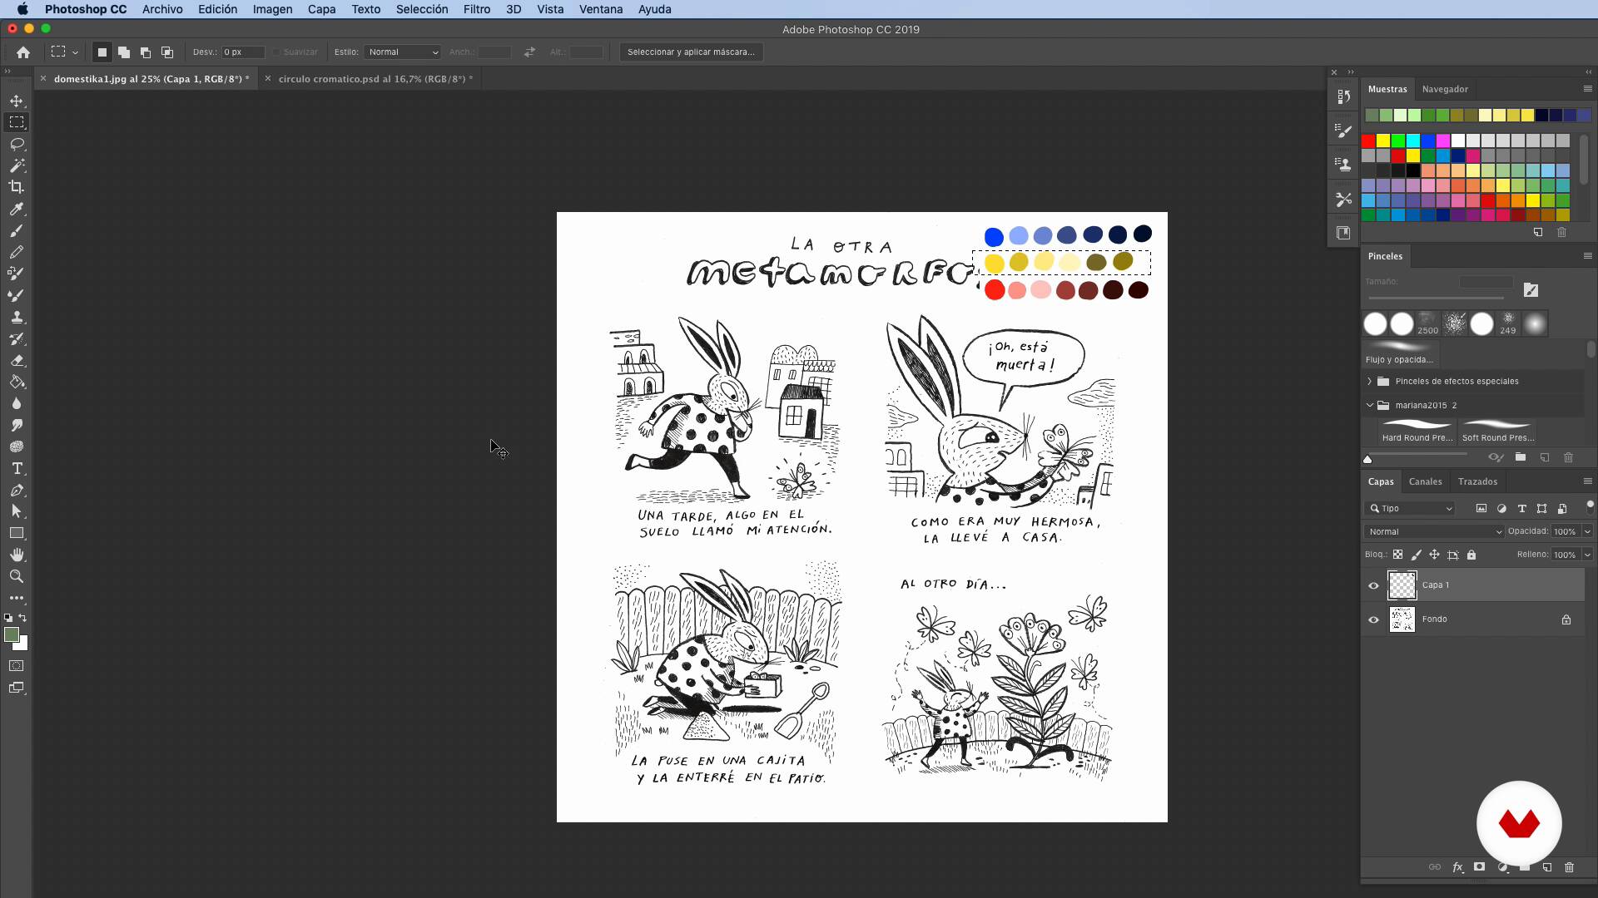This screenshot has height=898, width=1598.
Task: Choose Subtract from selection mode
Action: [x=146, y=52]
